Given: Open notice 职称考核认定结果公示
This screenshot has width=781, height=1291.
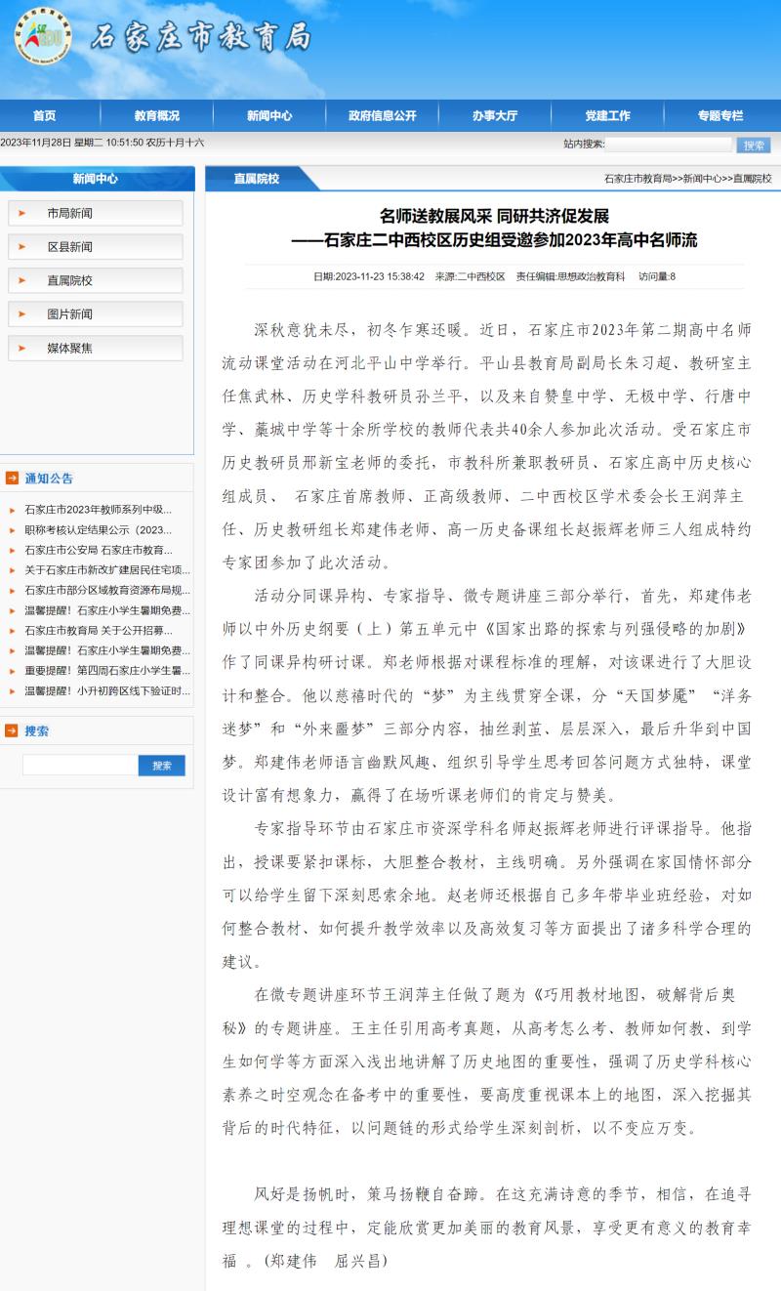Looking at the screenshot, I should click(98, 530).
